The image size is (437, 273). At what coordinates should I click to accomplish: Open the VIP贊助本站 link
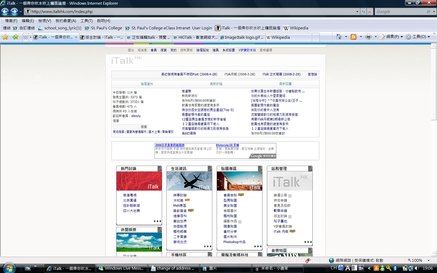point(247,50)
